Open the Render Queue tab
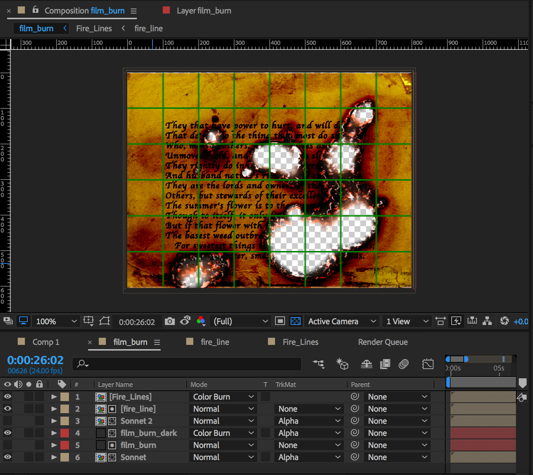This screenshot has width=533, height=475. 383,342
